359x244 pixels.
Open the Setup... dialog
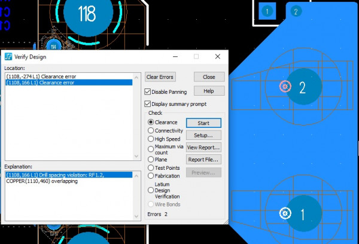203,135
